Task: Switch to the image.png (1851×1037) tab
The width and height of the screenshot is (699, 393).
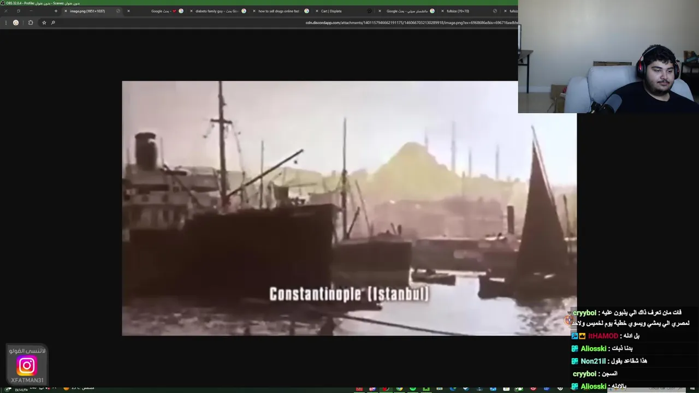Action: [92, 11]
